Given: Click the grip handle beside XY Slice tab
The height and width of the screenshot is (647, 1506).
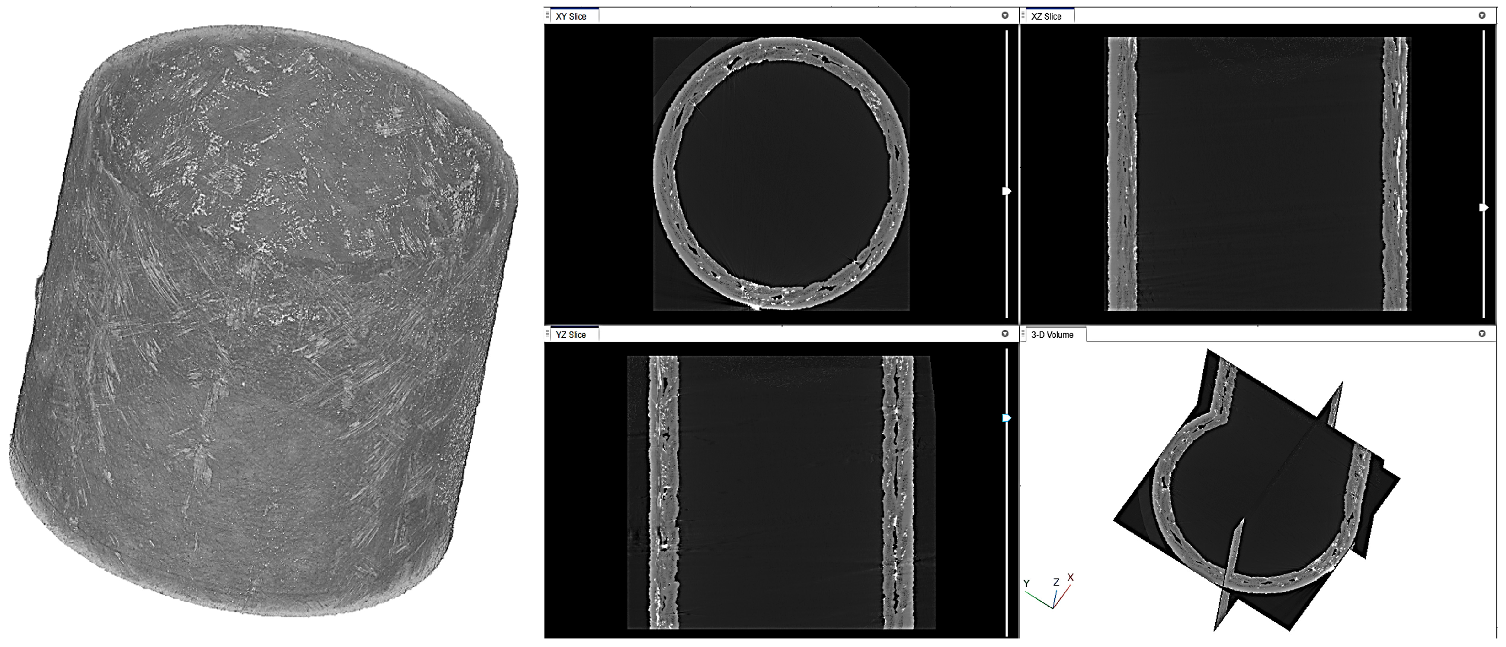Looking at the screenshot, I should coord(548,16).
